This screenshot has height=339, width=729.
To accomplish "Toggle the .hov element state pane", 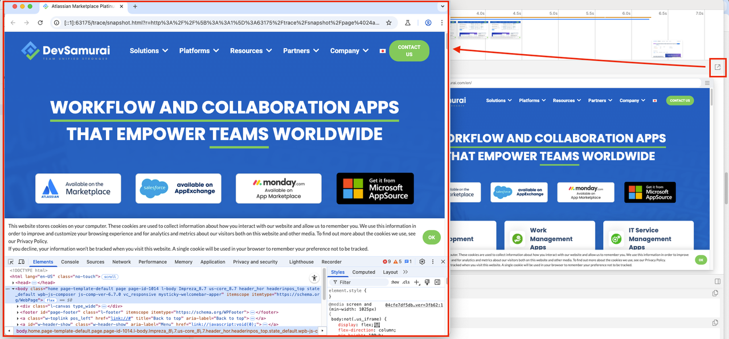I will click(394, 282).
